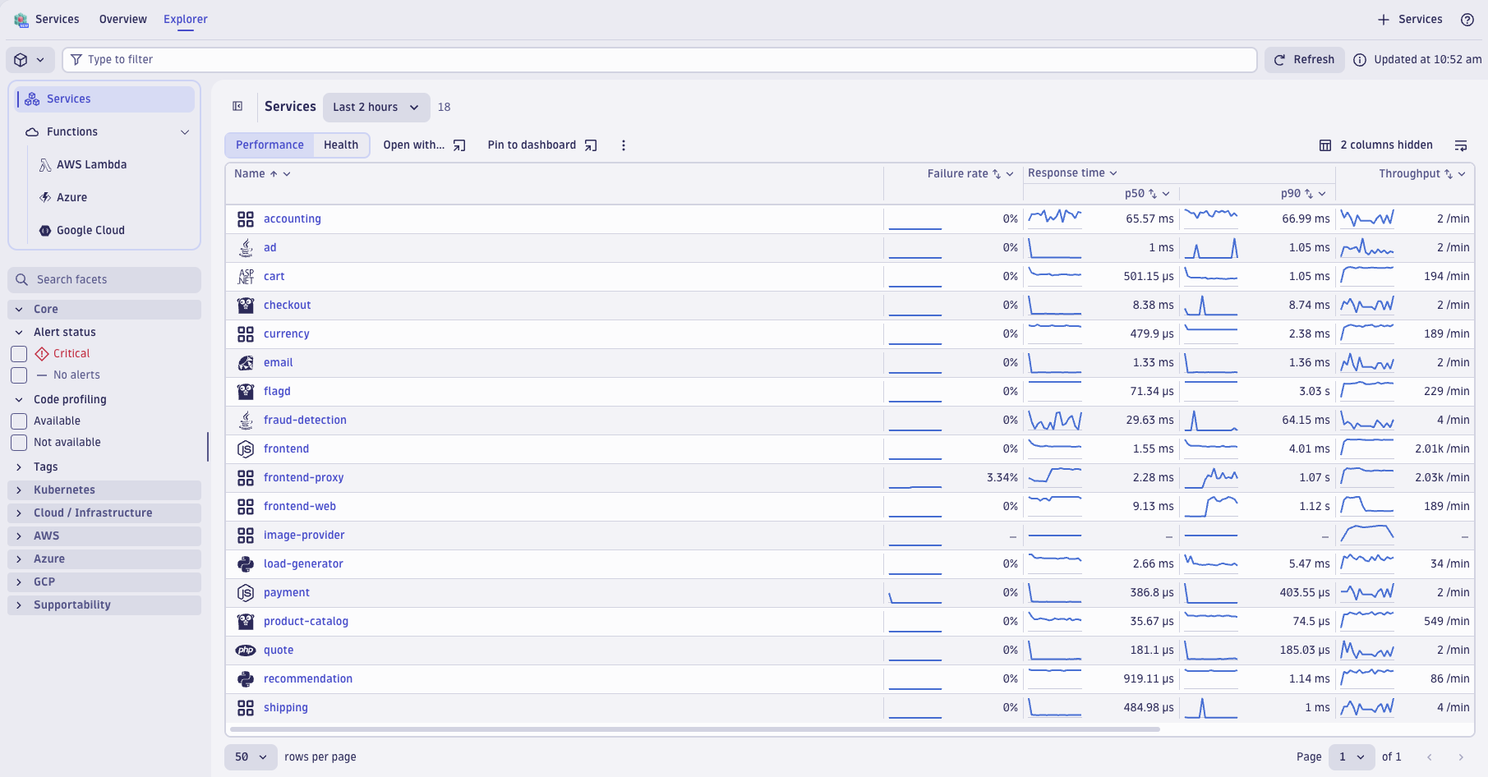
Task: Click the Java icon next to ad service
Action: [245, 247]
